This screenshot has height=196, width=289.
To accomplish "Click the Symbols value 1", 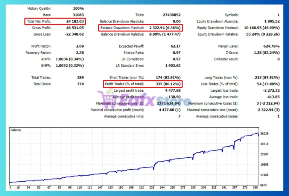I will (x=278, y=15).
